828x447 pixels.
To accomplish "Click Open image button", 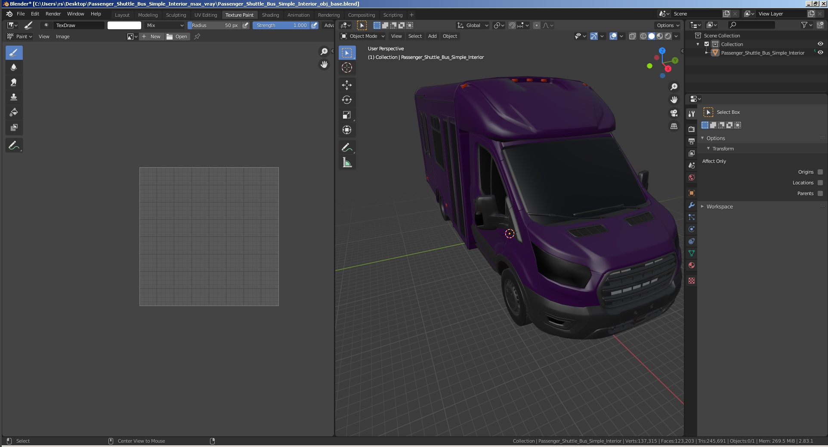I will pyautogui.click(x=177, y=37).
